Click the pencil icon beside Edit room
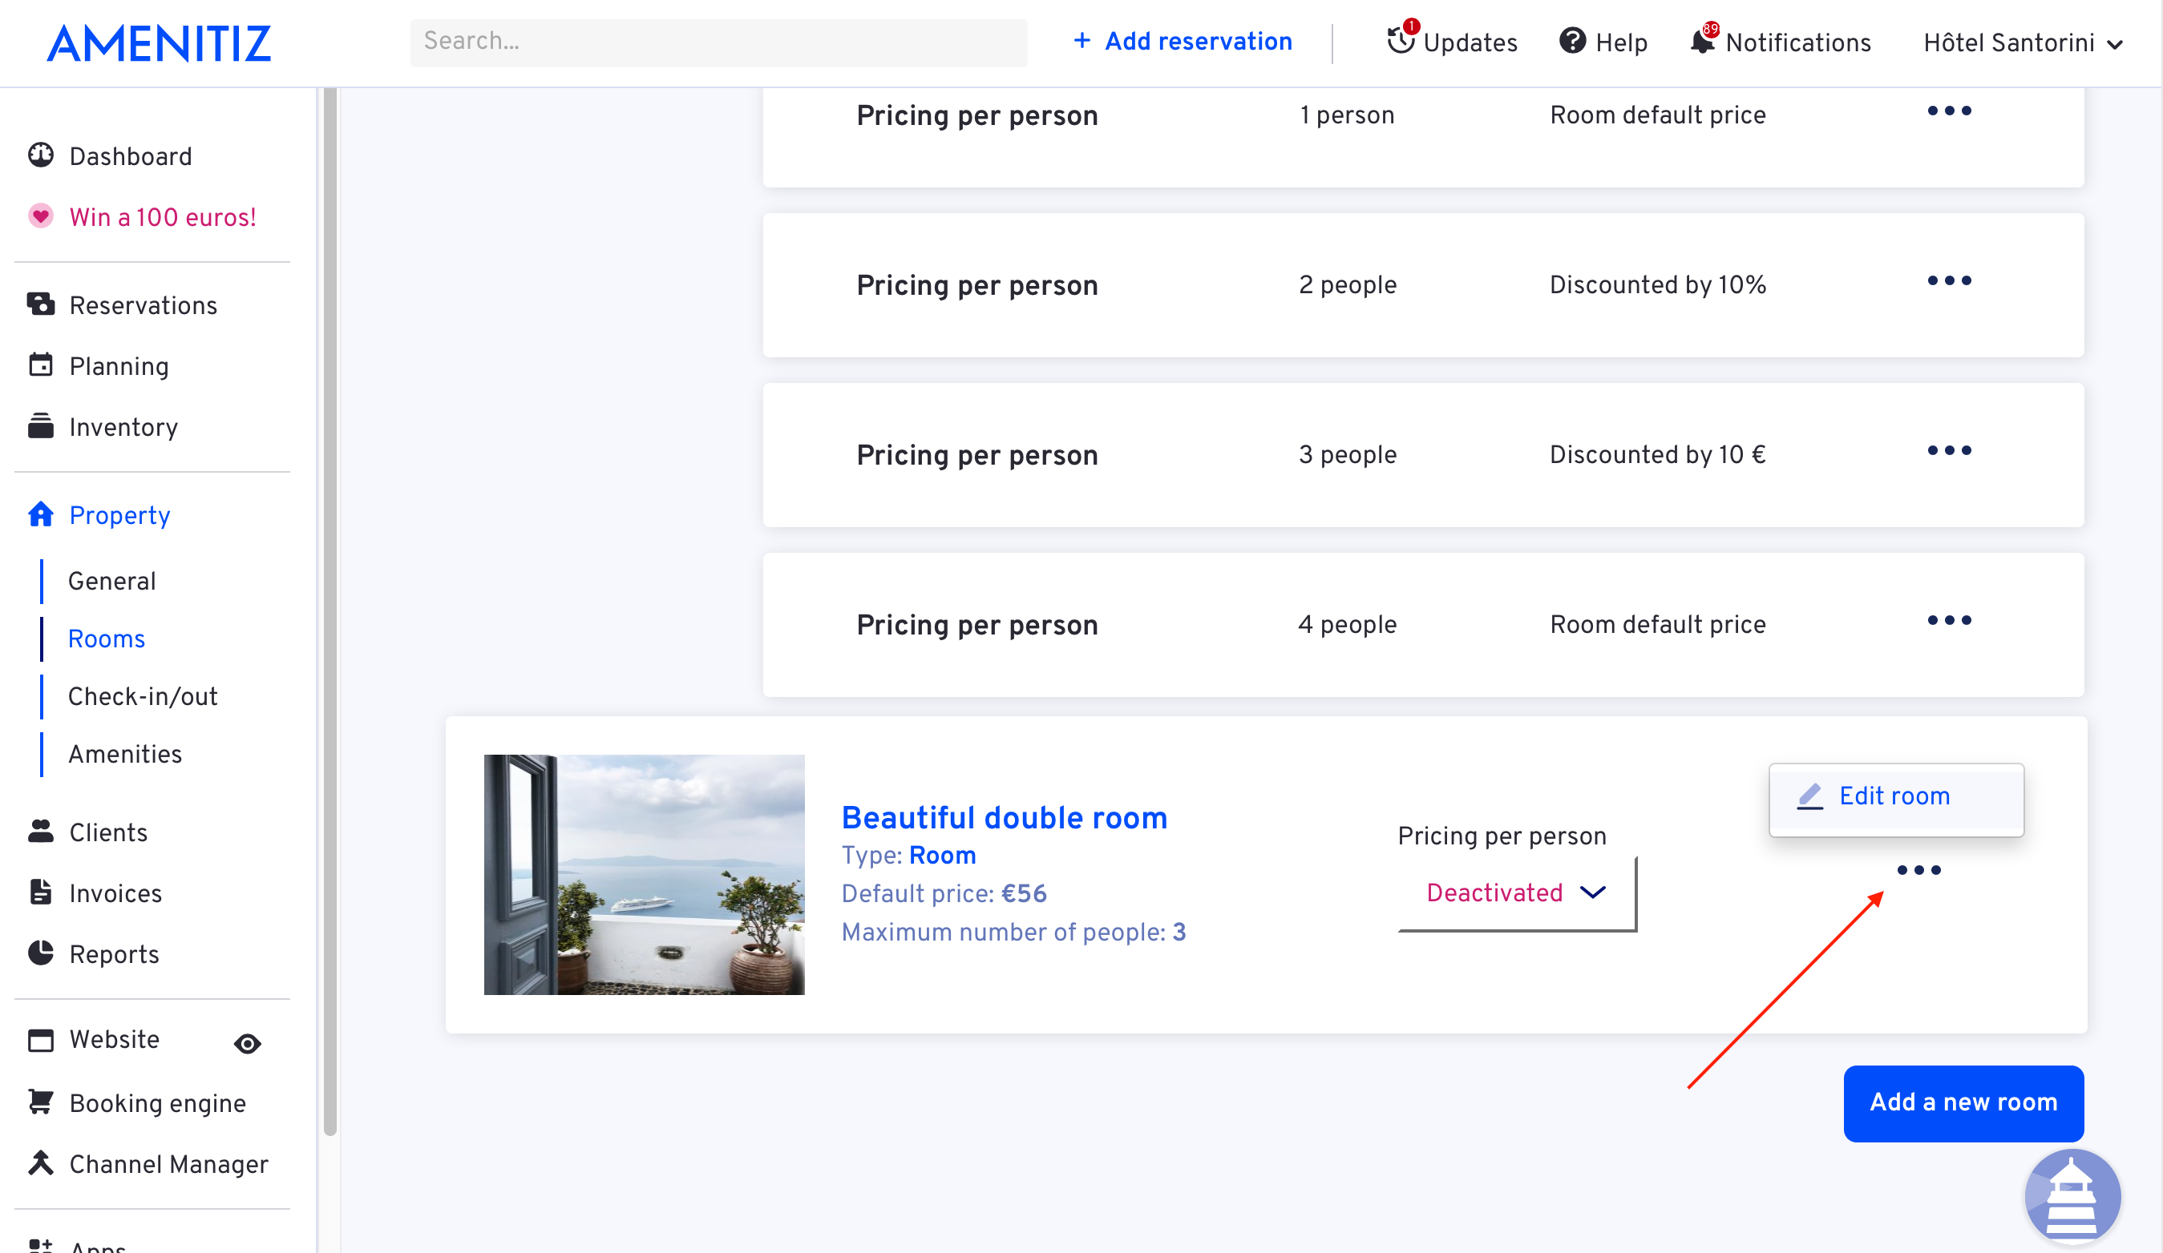This screenshot has width=2163, height=1253. tap(1810, 796)
